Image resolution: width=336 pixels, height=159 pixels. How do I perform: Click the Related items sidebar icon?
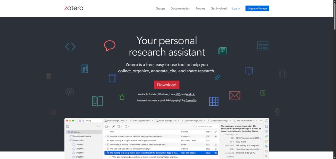pos(266,156)
